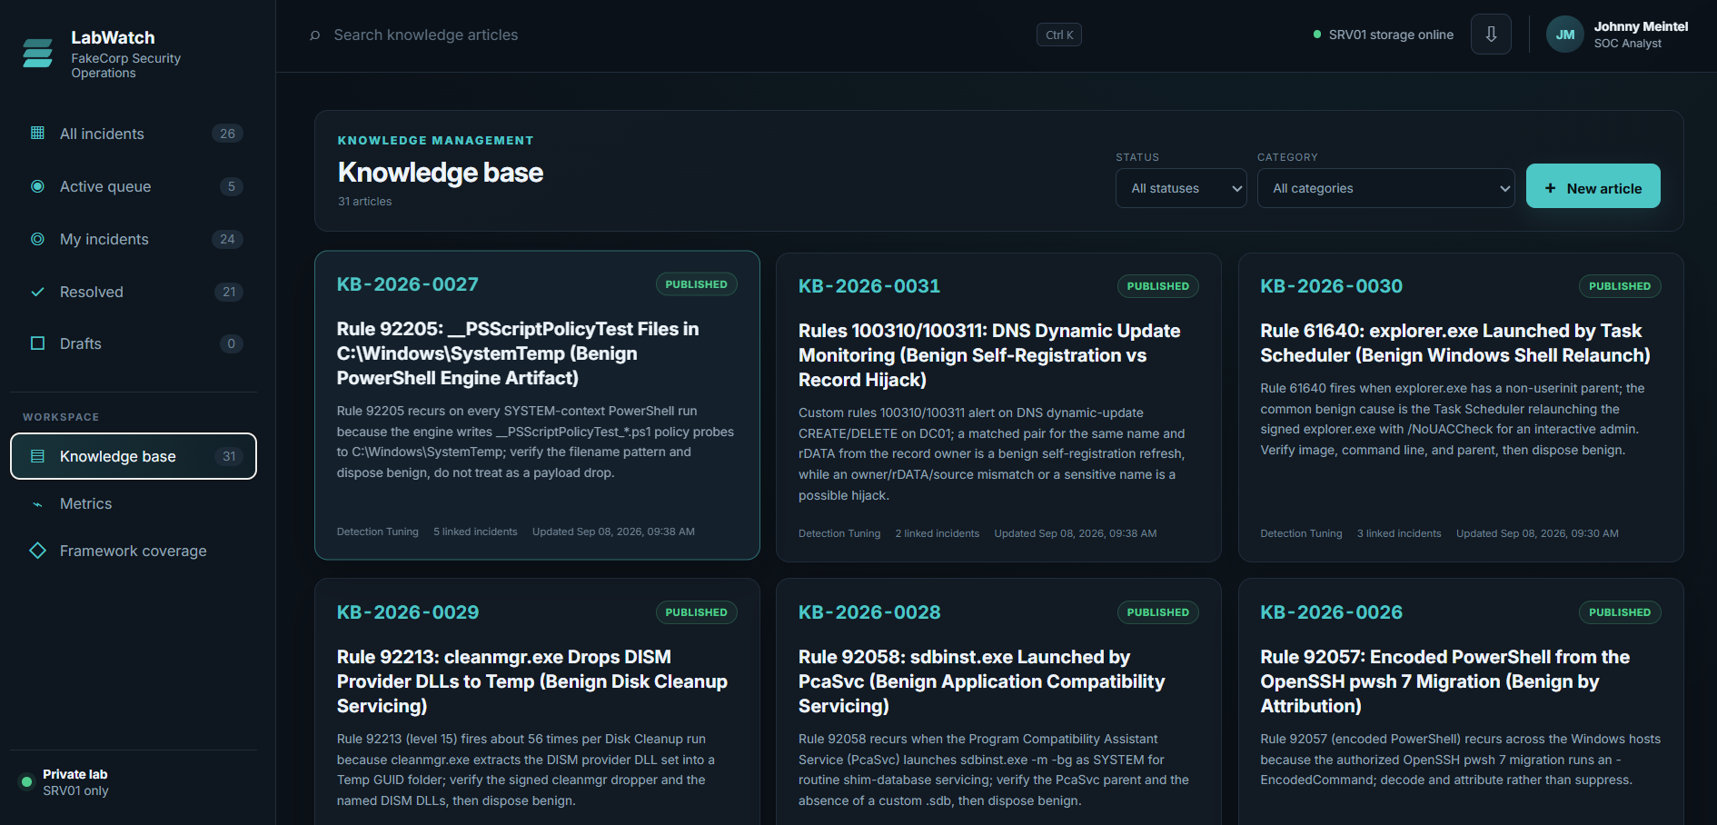This screenshot has height=825, width=1717.
Task: Go to Active queue
Action: coord(134,186)
